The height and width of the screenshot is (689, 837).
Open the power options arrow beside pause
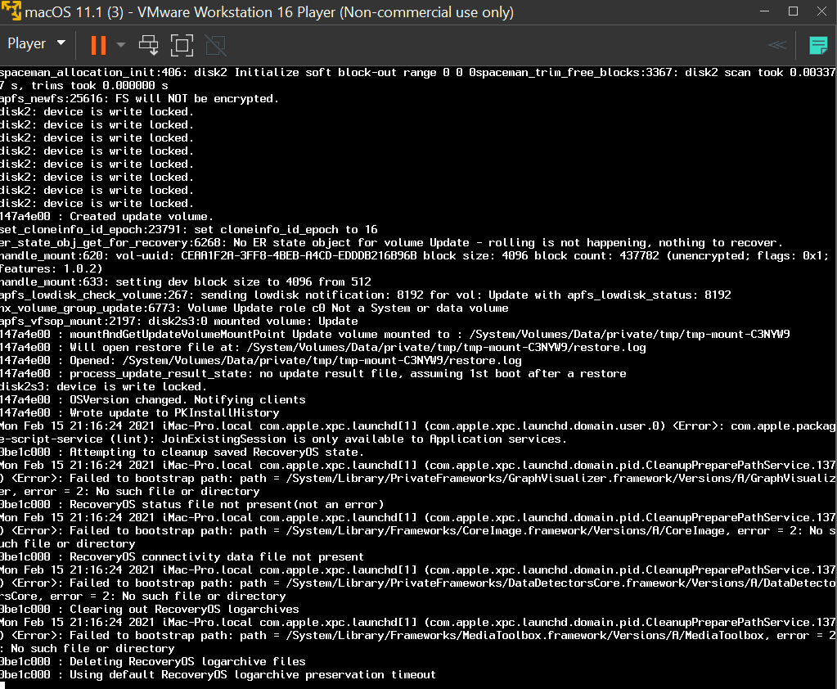[121, 44]
